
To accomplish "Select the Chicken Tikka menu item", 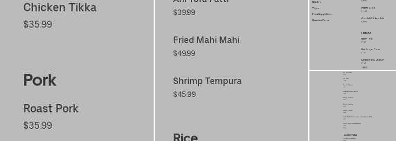I will (x=60, y=8).
